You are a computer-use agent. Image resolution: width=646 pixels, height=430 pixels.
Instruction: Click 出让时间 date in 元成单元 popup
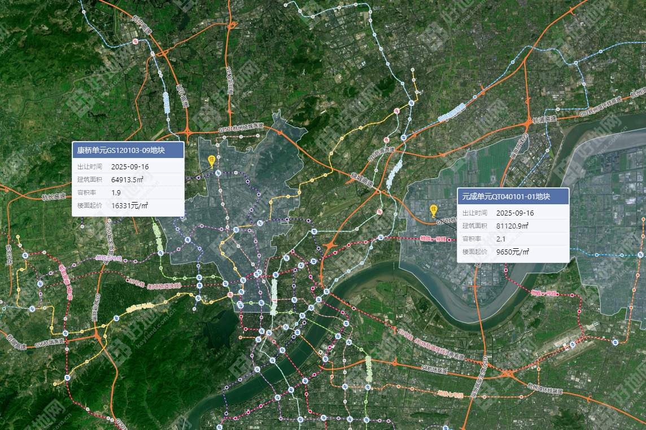[x=515, y=213]
